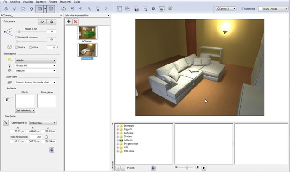This screenshot has height=172, width=290.
Task: Click the Focale in mm slider
Action: click(x=31, y=32)
